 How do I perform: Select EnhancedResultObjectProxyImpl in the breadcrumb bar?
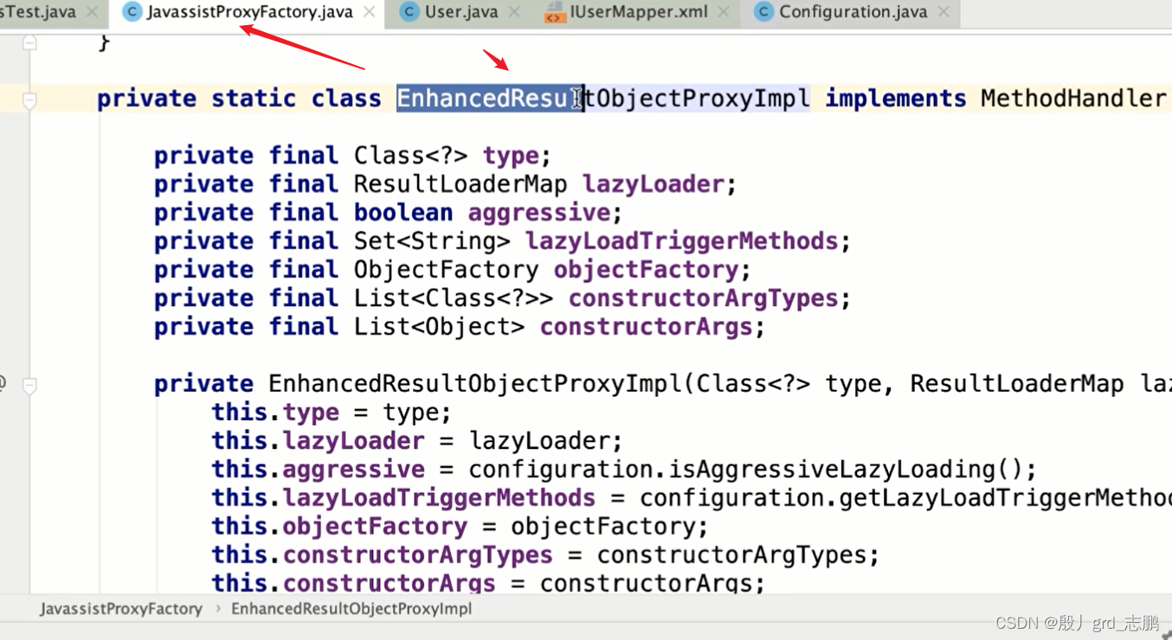click(x=351, y=609)
